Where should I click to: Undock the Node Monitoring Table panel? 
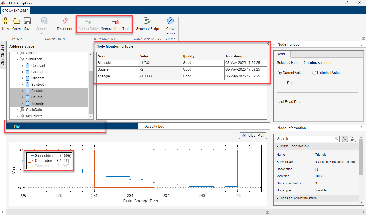tap(267, 44)
